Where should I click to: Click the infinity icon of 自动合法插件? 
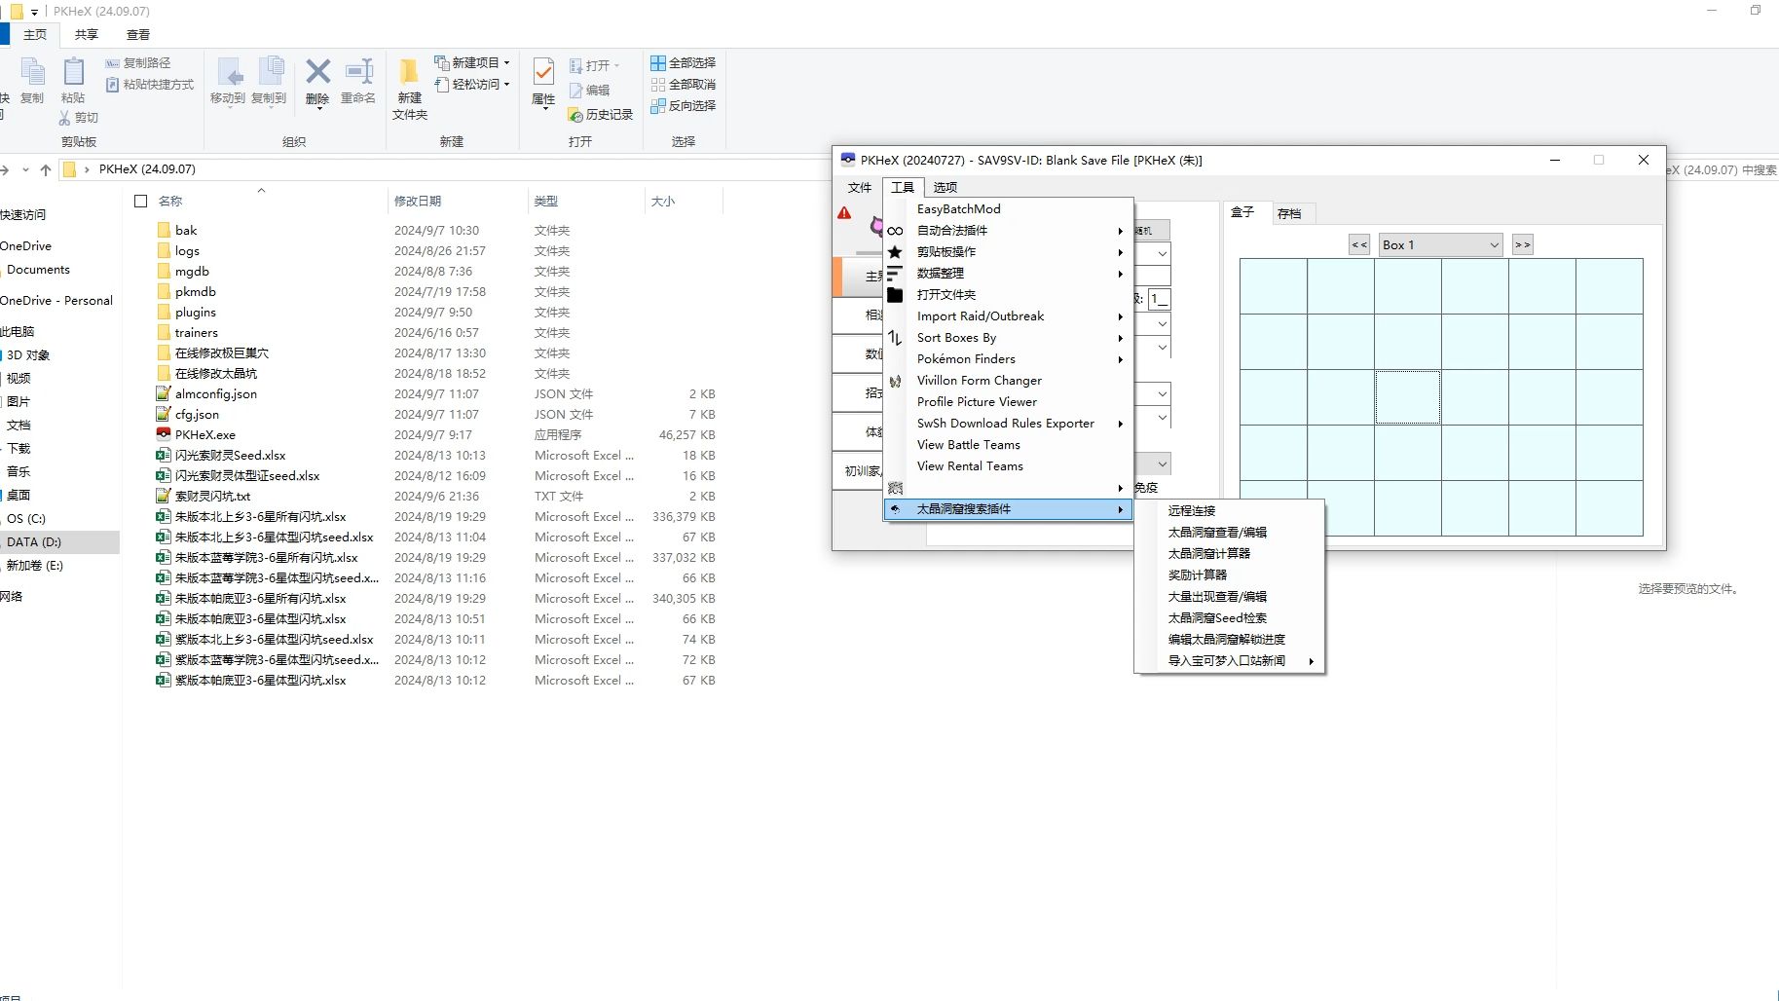click(895, 231)
